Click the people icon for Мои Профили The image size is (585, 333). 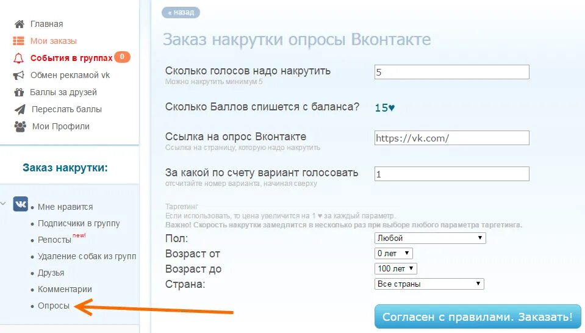[20, 126]
